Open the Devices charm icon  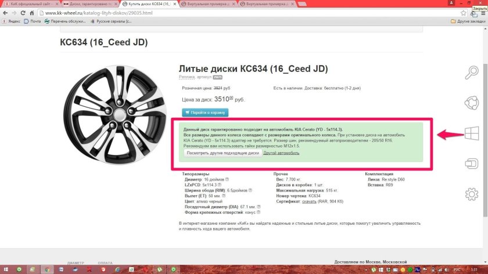click(472, 164)
